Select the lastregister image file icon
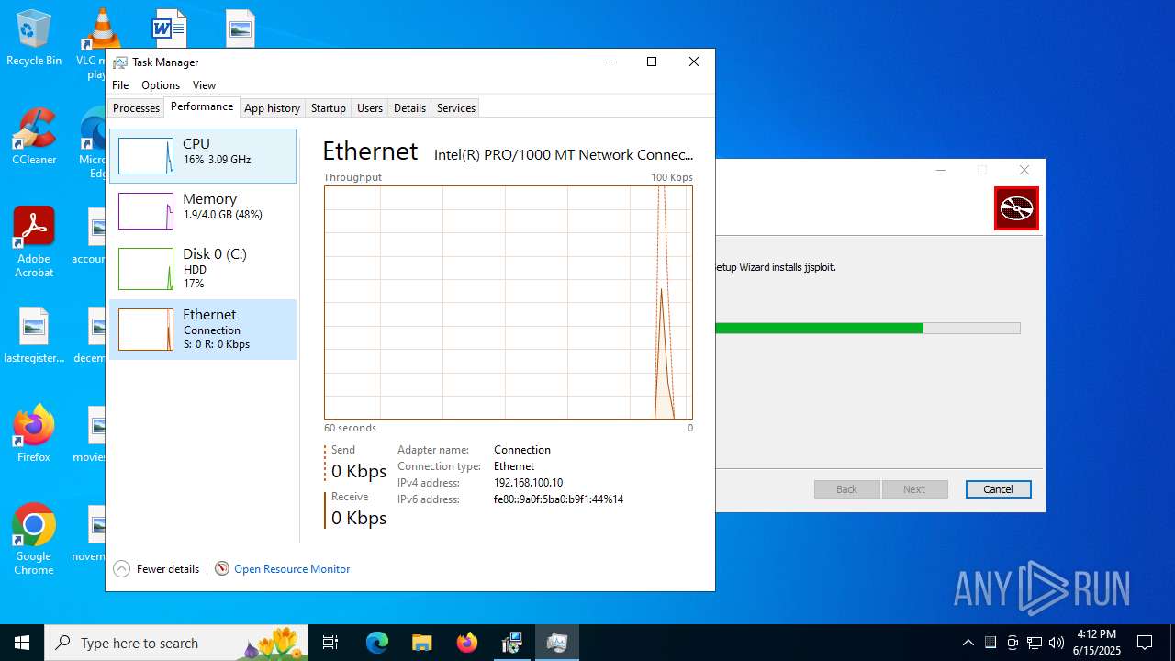The width and height of the screenshot is (1175, 661). pos(34,336)
